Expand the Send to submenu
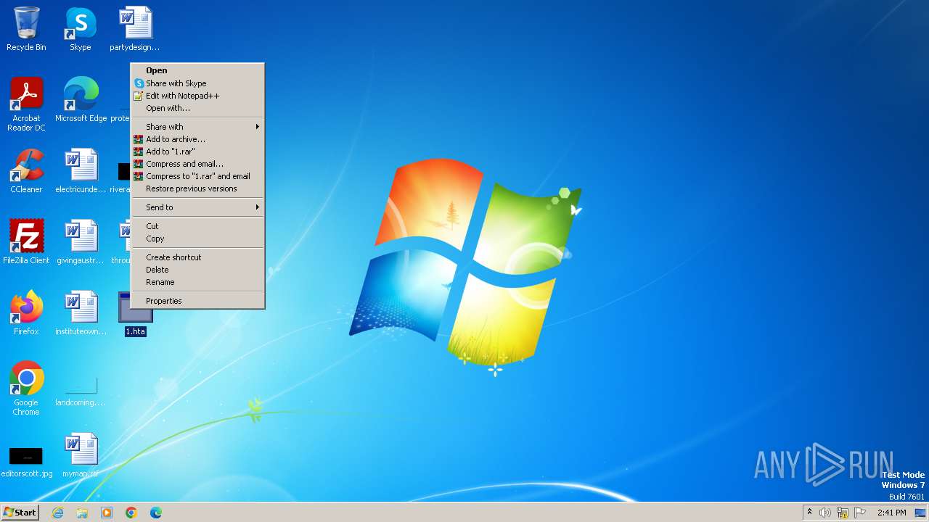929x522 pixels. pos(197,207)
